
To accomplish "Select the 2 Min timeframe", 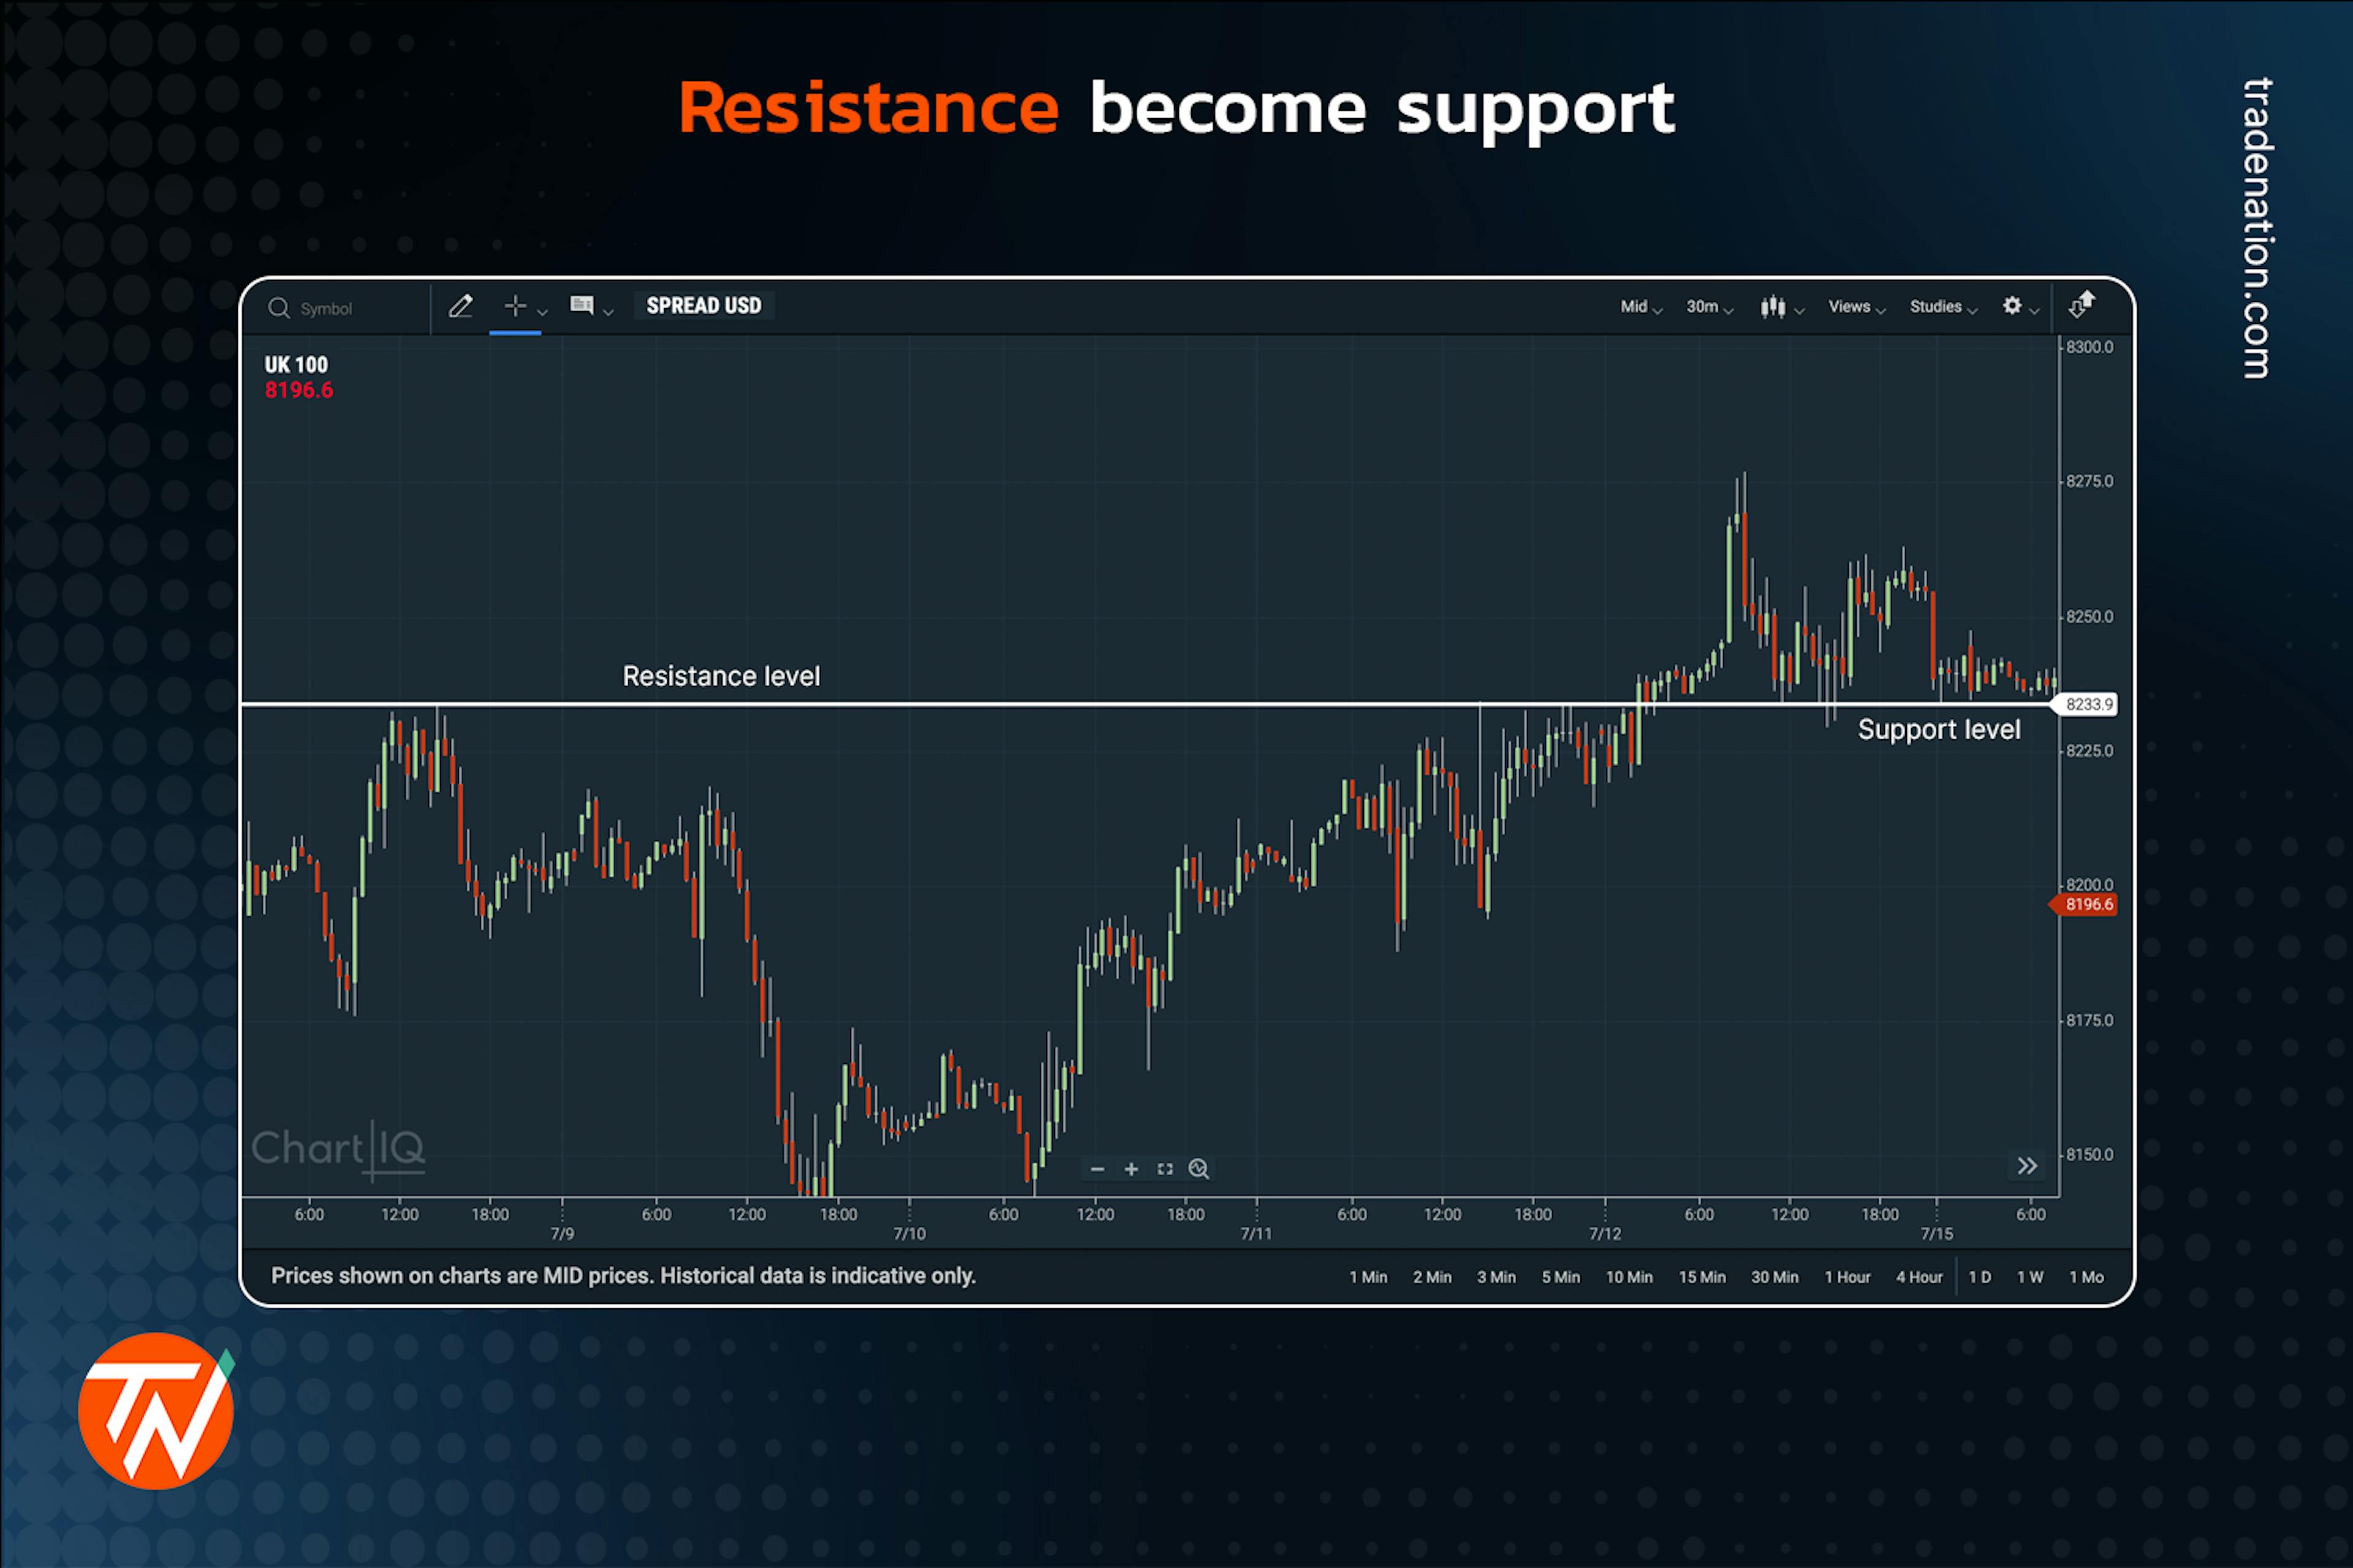I will (1431, 1277).
